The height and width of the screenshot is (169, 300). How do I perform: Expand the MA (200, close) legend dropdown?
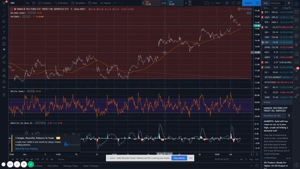[26, 13]
